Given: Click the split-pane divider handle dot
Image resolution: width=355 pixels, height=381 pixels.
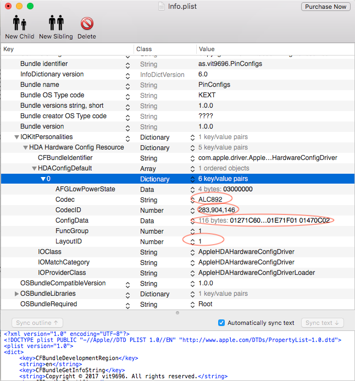Looking at the screenshot, I should [177, 313].
